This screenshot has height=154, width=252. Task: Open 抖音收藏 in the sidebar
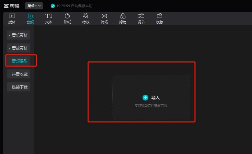tap(19, 74)
